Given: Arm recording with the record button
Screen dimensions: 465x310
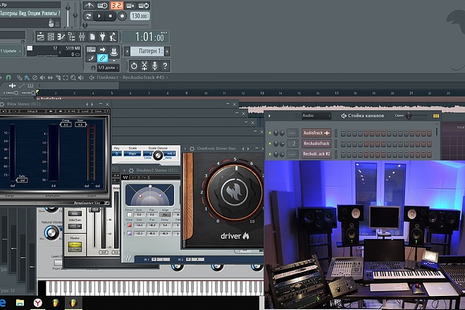Looking at the screenshot, I should pyautogui.click(x=122, y=16).
